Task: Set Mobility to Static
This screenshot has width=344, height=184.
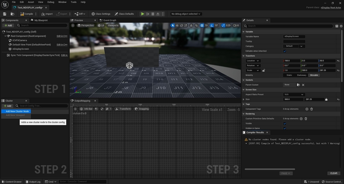Action: 289,75
